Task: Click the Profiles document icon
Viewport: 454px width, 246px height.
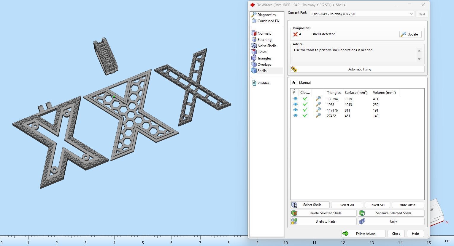Action: pos(254,83)
